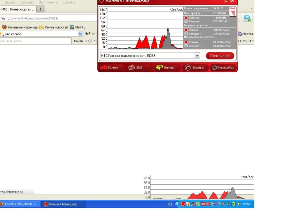
Task: Toggle maximum speed Передачи checkbox
Action: [186, 46]
